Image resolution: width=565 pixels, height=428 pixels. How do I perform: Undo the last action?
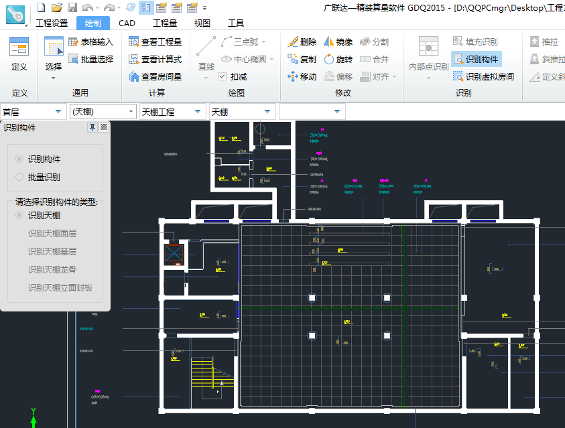tap(88, 7)
